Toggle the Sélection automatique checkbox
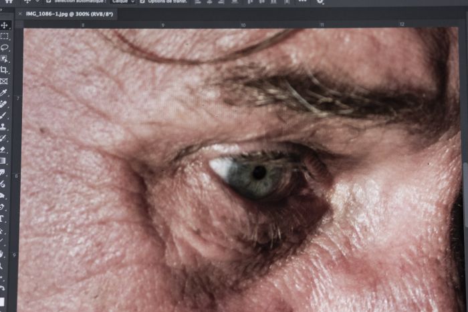468x312 pixels. pos(49,1)
